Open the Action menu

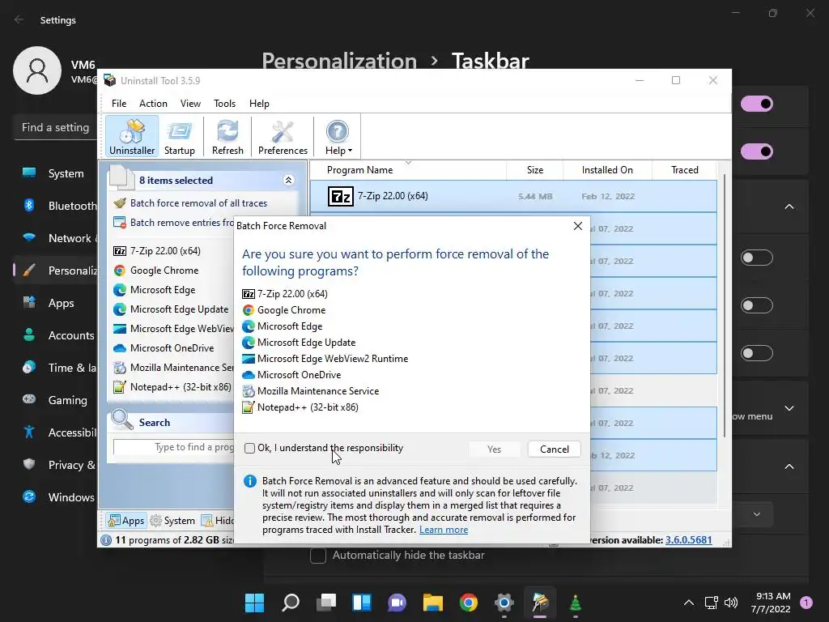pos(153,104)
